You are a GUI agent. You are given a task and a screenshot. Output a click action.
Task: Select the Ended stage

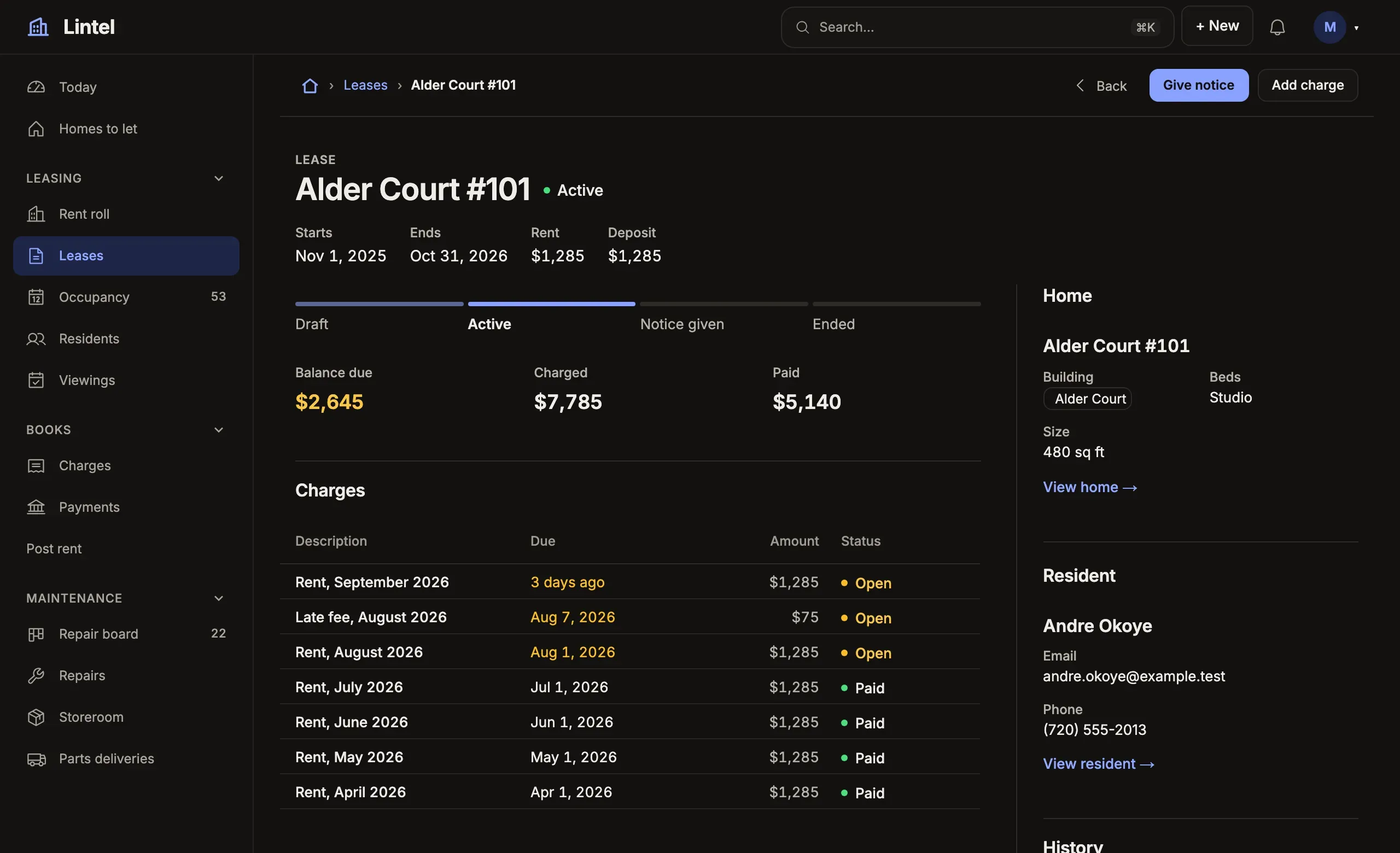[x=896, y=316]
